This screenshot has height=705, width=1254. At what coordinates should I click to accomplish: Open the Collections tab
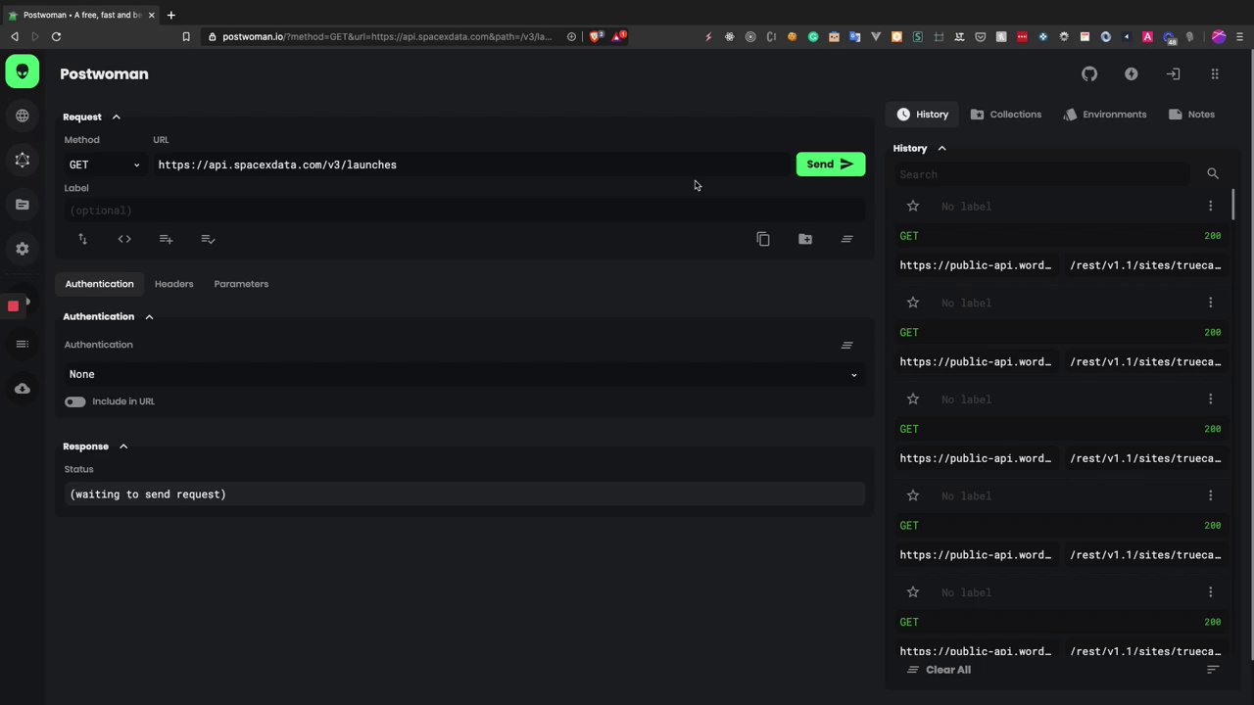pos(1006,115)
